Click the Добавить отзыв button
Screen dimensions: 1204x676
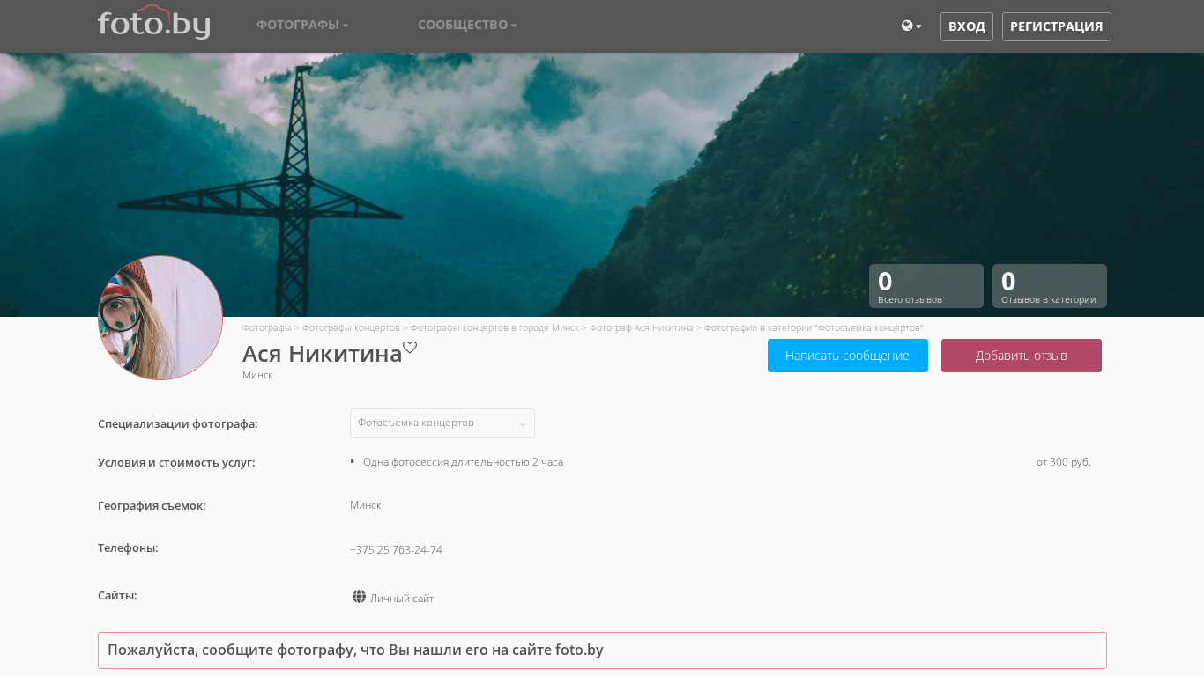[x=1021, y=356]
